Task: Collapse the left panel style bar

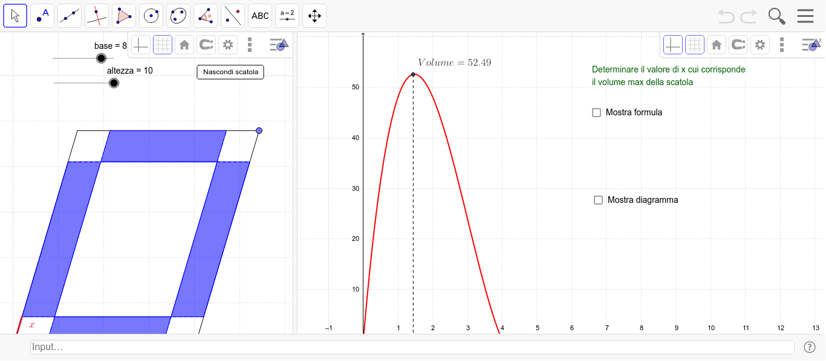Action: click(279, 45)
